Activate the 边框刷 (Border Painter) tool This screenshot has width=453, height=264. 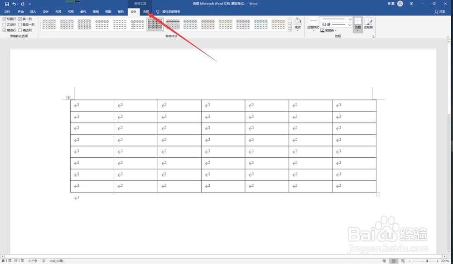tap(368, 23)
